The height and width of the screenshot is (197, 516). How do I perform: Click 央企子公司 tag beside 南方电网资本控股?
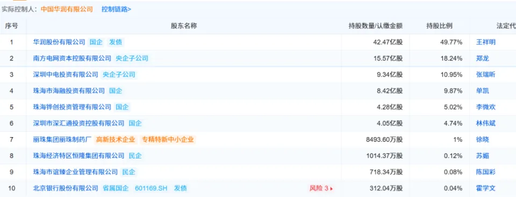[x=132, y=58]
